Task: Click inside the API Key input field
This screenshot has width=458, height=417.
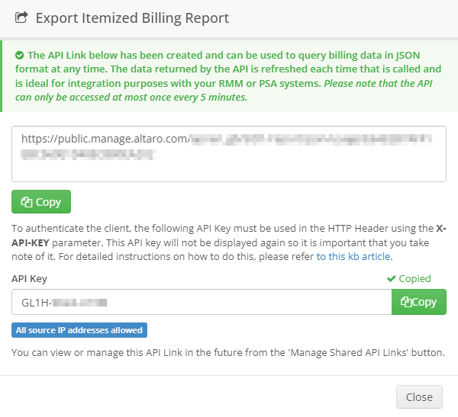Action: (202, 302)
